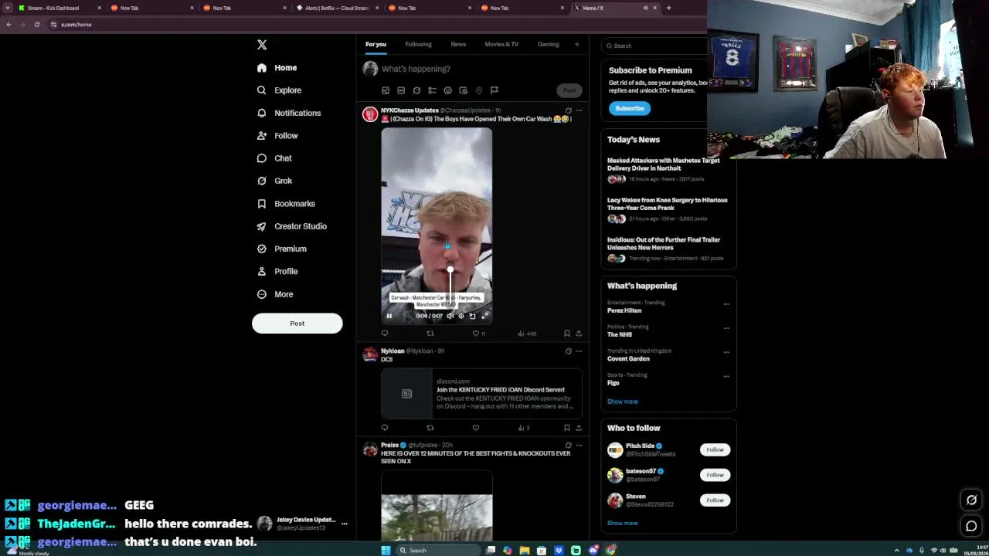The height and width of the screenshot is (556, 989).
Task: Open Notifications in the sidebar
Action: (288, 113)
